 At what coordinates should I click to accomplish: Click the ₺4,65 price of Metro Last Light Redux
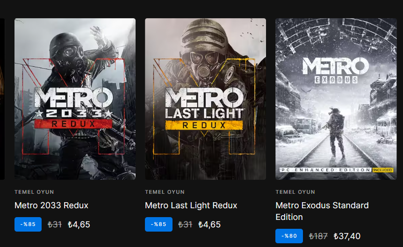(x=209, y=225)
